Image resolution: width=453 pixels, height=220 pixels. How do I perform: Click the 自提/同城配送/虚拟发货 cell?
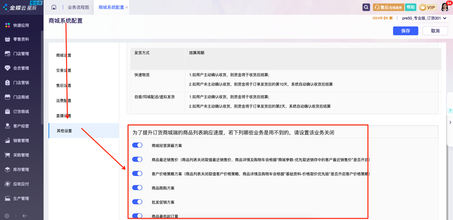point(158,103)
